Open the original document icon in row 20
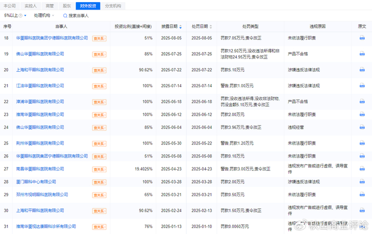Screen dimensions: 372x234 click(362, 70)
